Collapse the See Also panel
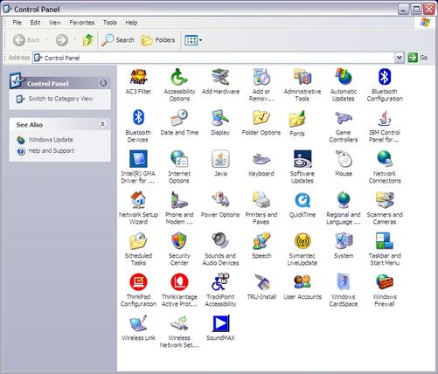This screenshot has height=374, width=438. (102, 124)
